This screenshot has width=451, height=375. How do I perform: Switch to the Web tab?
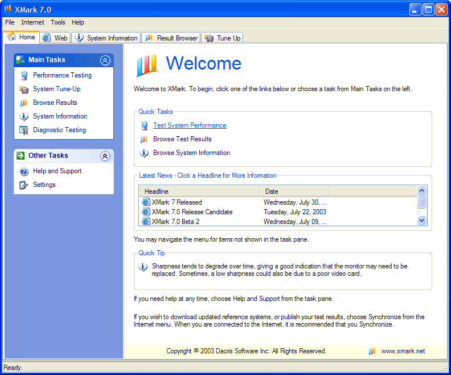point(55,38)
